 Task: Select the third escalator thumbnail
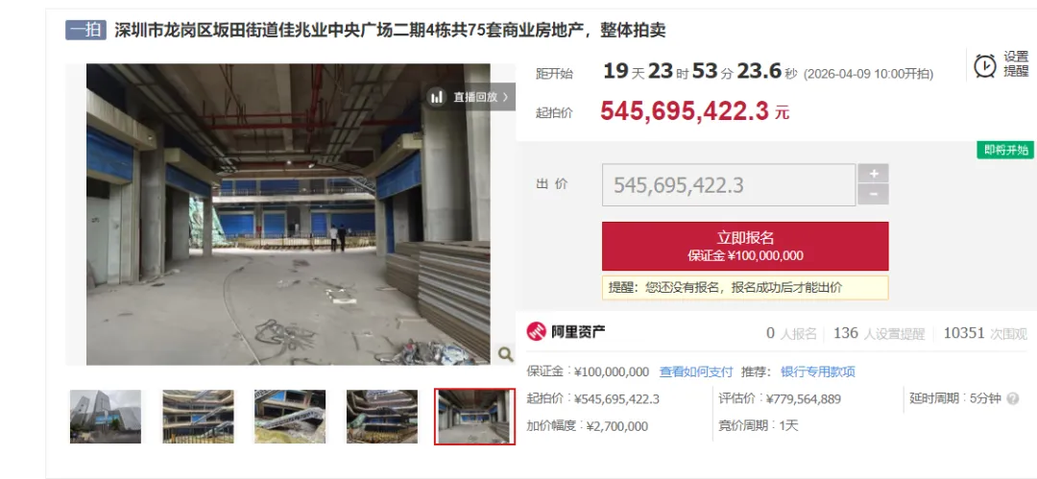[290, 417]
